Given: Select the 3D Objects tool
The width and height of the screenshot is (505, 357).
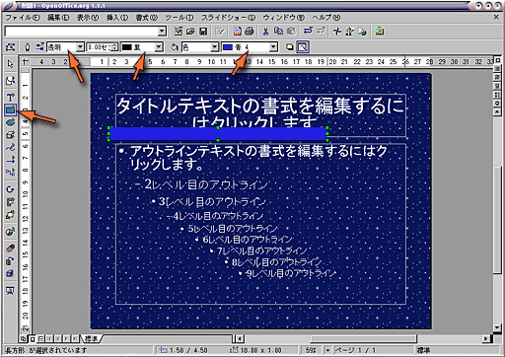Looking at the screenshot, I should point(10,135).
